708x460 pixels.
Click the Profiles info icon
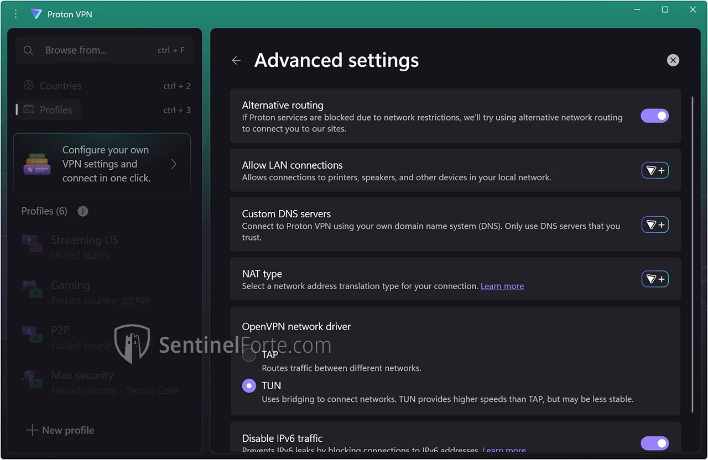click(83, 211)
